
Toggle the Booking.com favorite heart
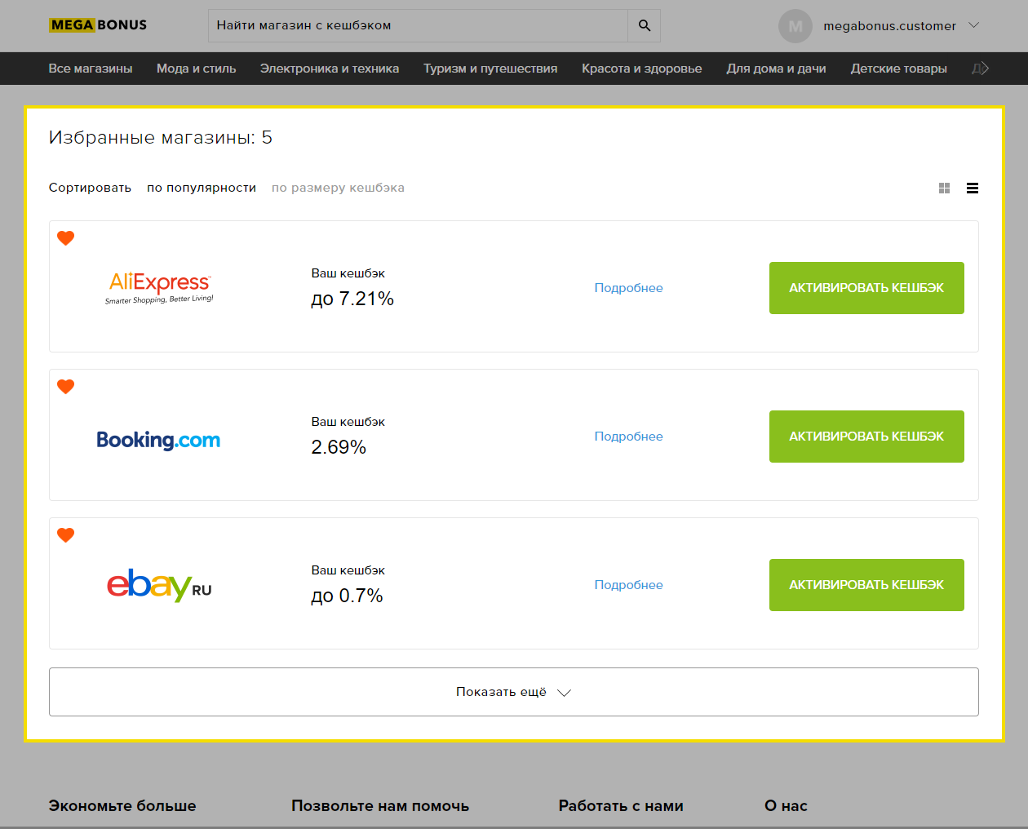[x=66, y=387]
